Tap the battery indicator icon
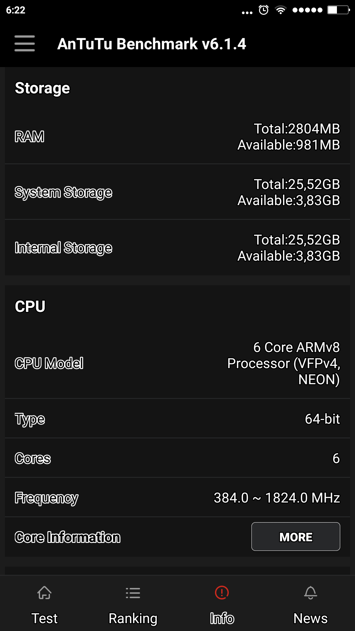This screenshot has width=355, height=631. point(338,10)
